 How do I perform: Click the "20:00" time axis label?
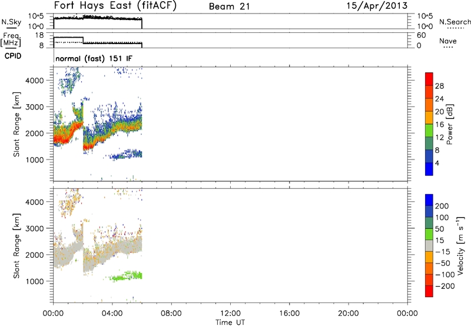(x=349, y=314)
